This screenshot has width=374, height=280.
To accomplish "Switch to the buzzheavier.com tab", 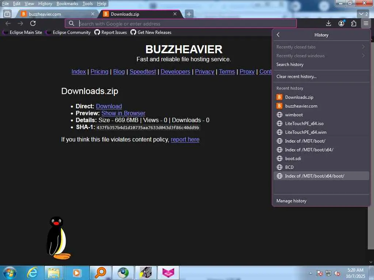I will [57, 14].
